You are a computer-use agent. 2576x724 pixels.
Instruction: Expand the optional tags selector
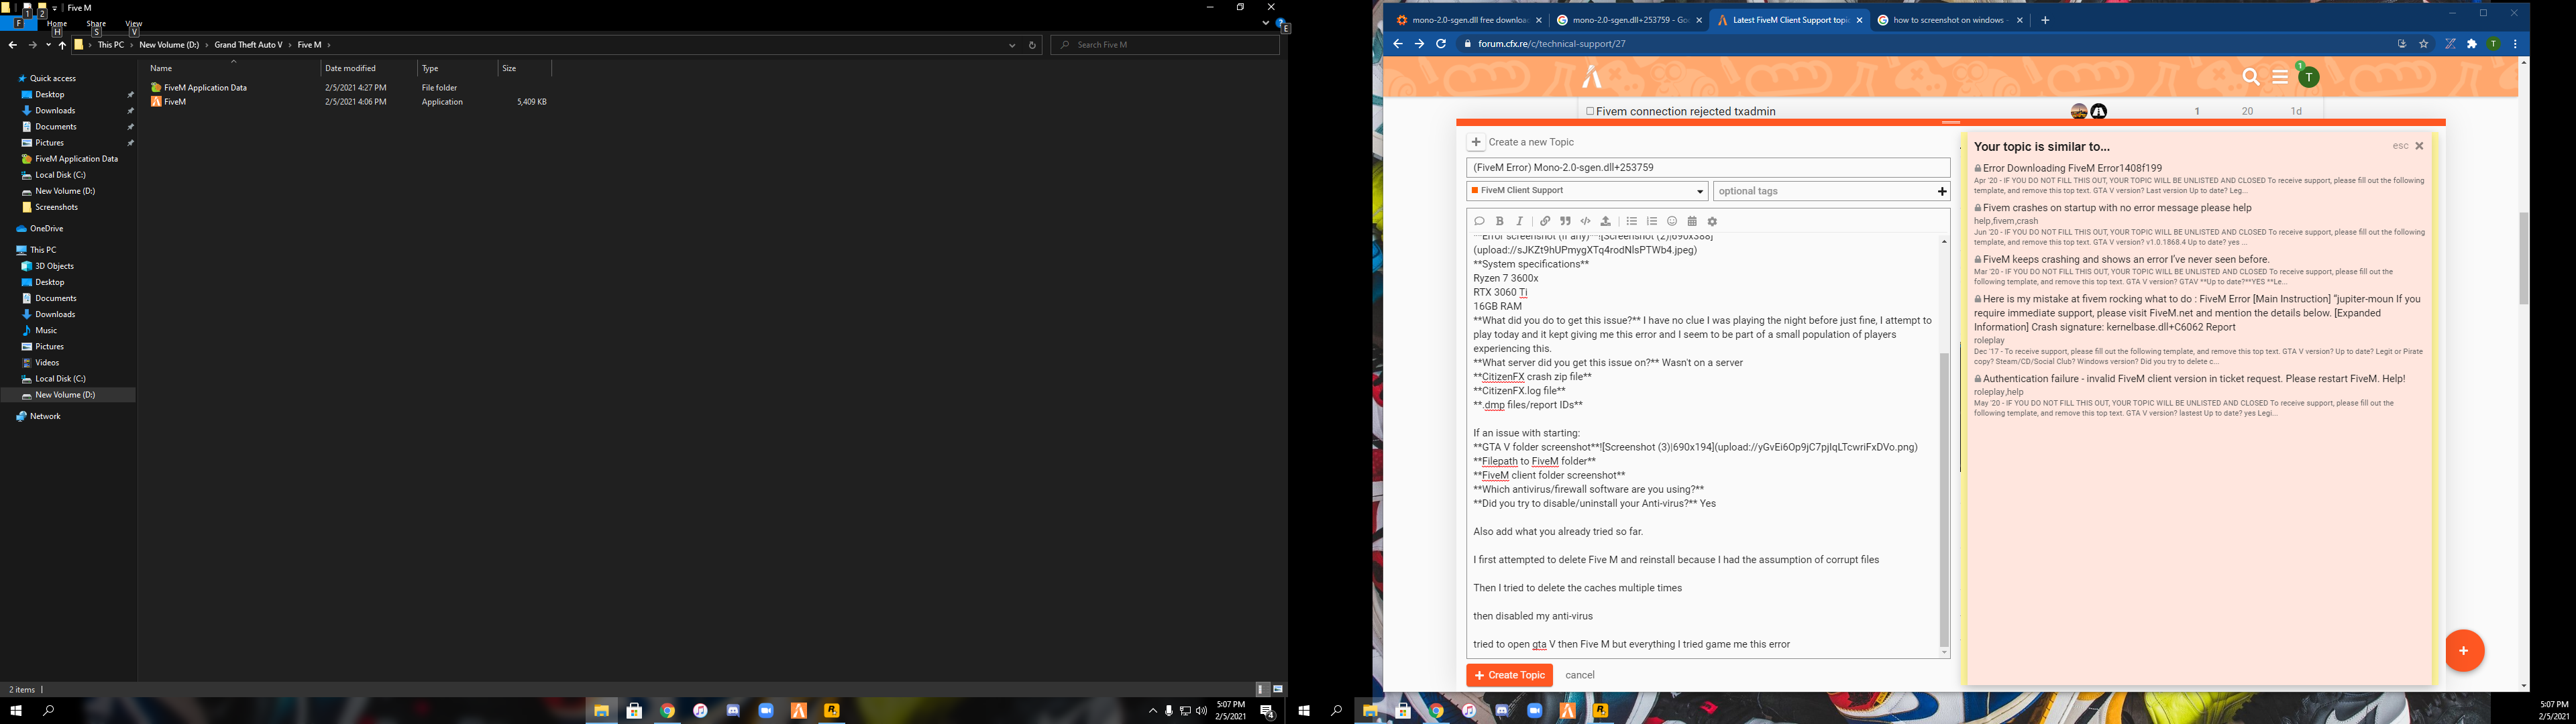click(x=1832, y=191)
